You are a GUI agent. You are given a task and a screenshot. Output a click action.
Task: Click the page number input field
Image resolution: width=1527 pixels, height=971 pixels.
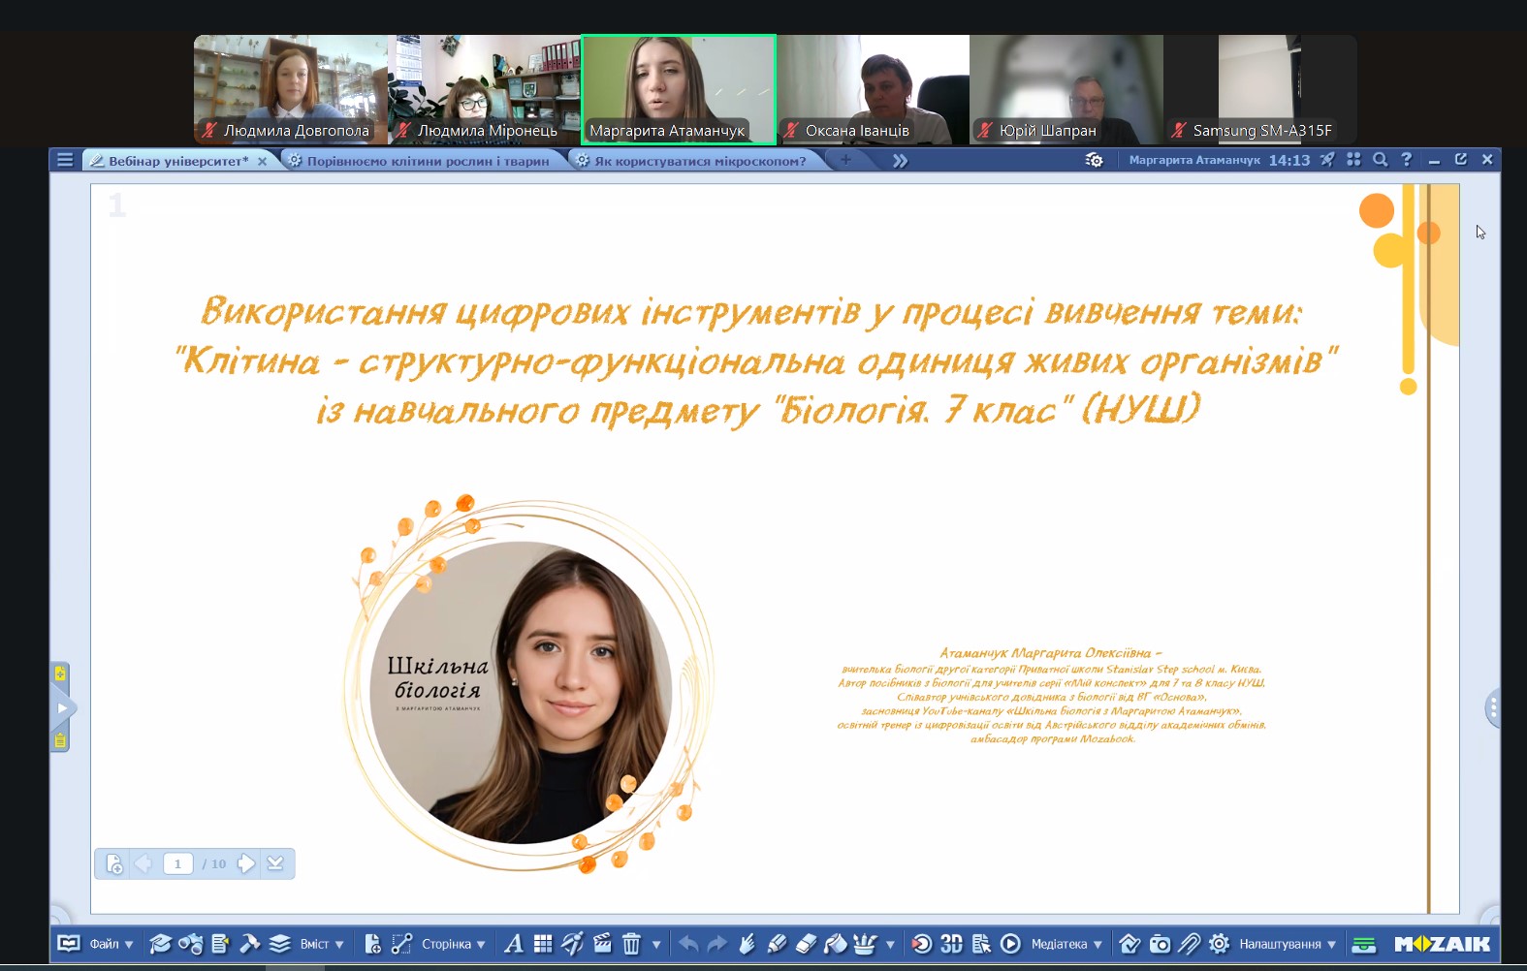coord(177,863)
